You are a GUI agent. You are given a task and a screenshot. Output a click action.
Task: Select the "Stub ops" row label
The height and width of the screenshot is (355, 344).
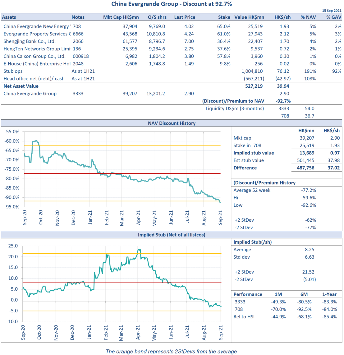point(13,71)
